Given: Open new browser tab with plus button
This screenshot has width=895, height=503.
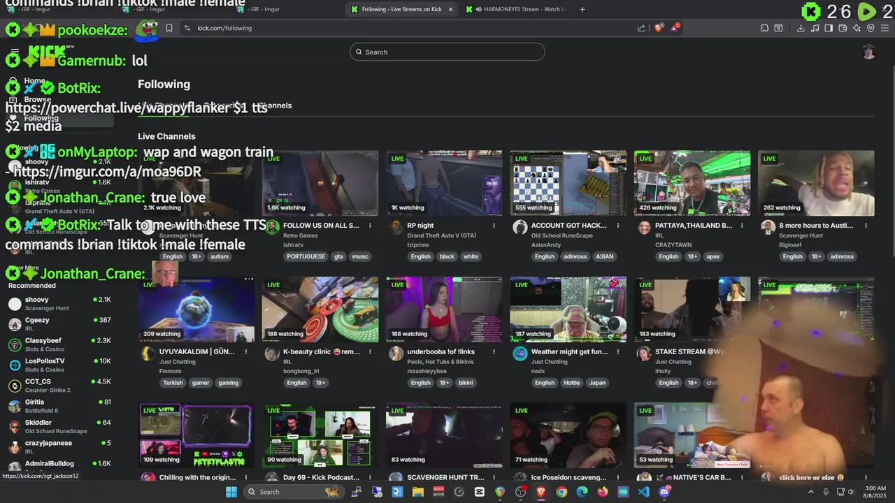Looking at the screenshot, I should point(582,9).
